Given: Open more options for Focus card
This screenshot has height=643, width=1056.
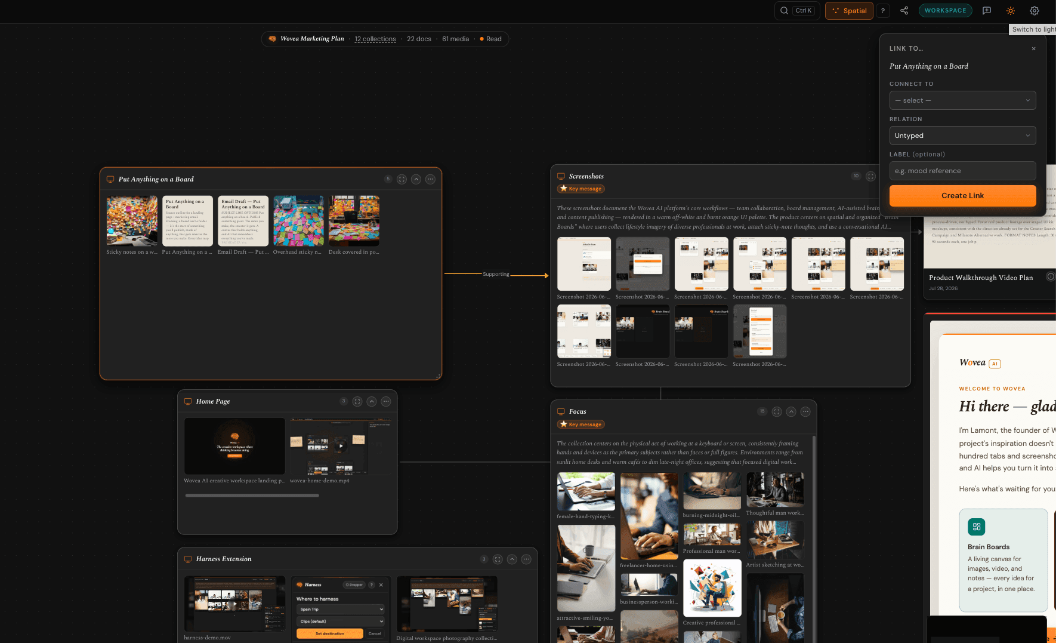Looking at the screenshot, I should point(805,411).
